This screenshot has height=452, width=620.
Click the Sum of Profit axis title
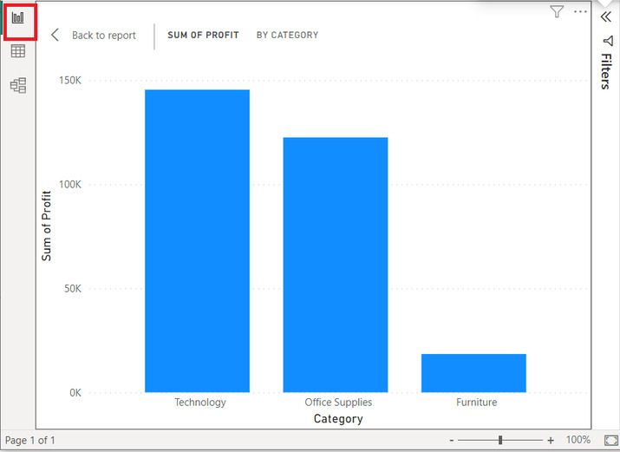point(46,226)
